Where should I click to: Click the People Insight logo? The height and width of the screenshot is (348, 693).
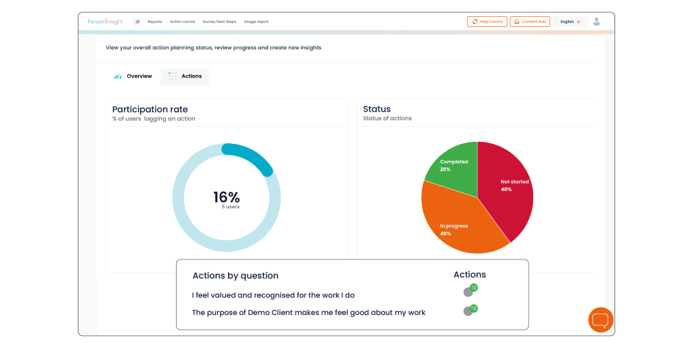(105, 22)
